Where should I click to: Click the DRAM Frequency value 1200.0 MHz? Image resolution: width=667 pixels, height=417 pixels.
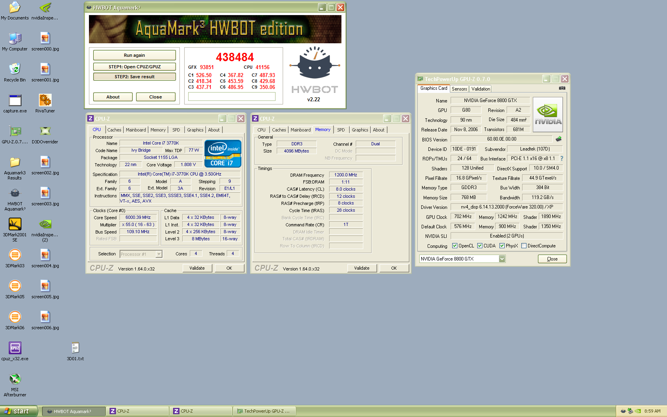pos(346,175)
